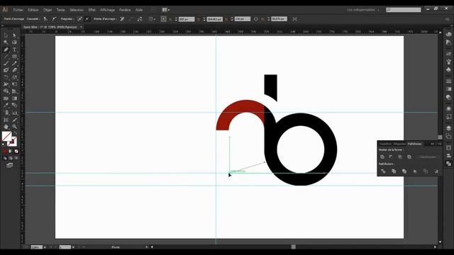Select the Pencil tool
The width and height of the screenshot is (454, 255).
pyautogui.click(x=14, y=63)
